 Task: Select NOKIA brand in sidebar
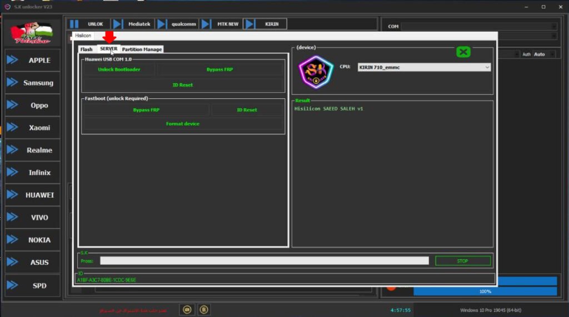33,240
